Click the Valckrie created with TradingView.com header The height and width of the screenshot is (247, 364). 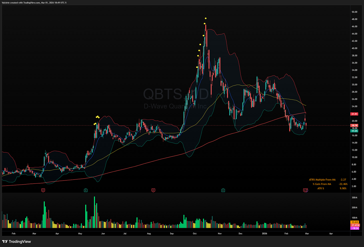click(34, 2)
